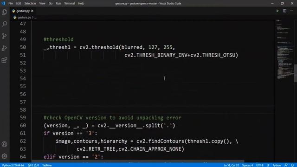Click the feedback icon in status bar
Screen dimensions: 297x167
[286, 165]
